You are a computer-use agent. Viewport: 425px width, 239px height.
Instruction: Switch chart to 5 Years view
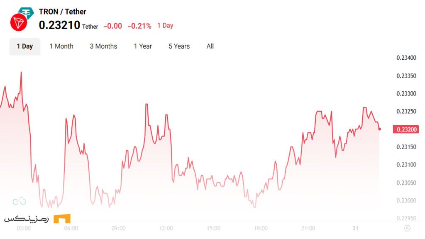tap(179, 46)
